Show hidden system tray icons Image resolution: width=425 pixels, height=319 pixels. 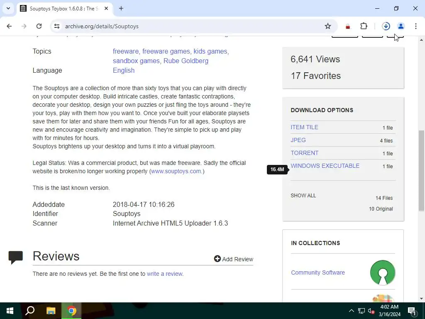point(351,311)
